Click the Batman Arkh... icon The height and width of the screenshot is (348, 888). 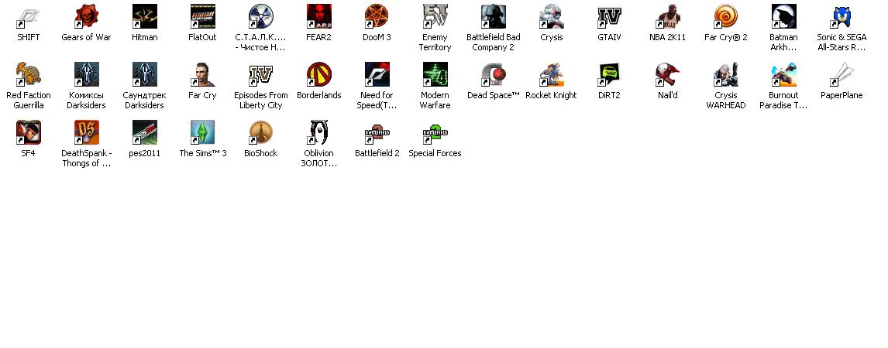784,16
